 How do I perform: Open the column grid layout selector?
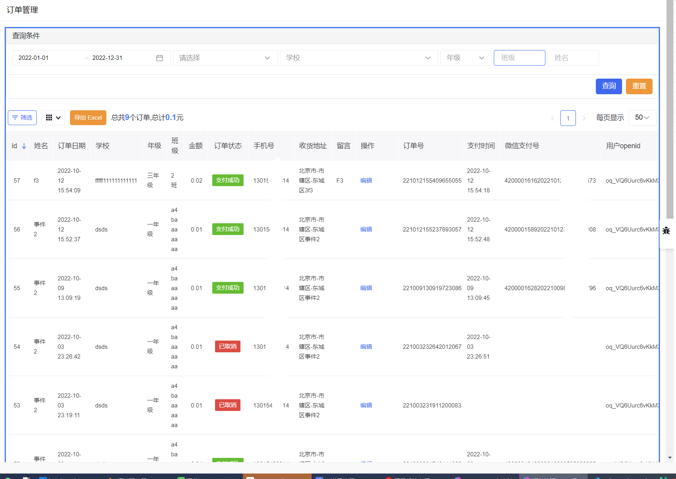53,118
